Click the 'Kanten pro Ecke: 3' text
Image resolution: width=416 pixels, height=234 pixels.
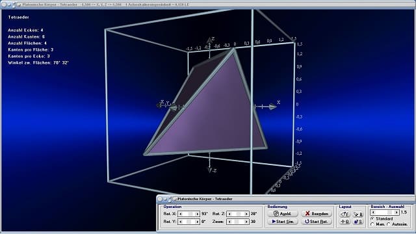pos(29,57)
